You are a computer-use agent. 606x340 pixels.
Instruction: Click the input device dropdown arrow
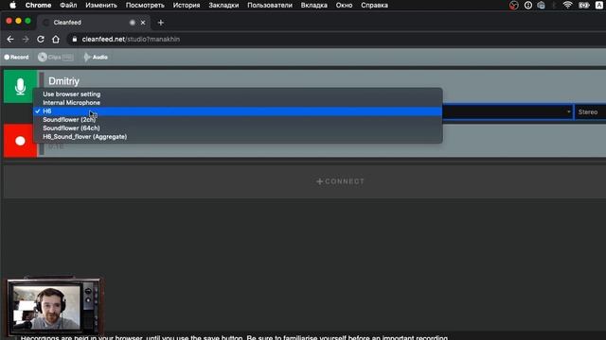(568, 111)
